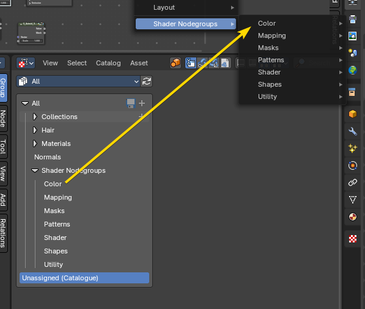Click the orange cubes icon in asset browser header
The image size is (365, 309).
click(175, 63)
